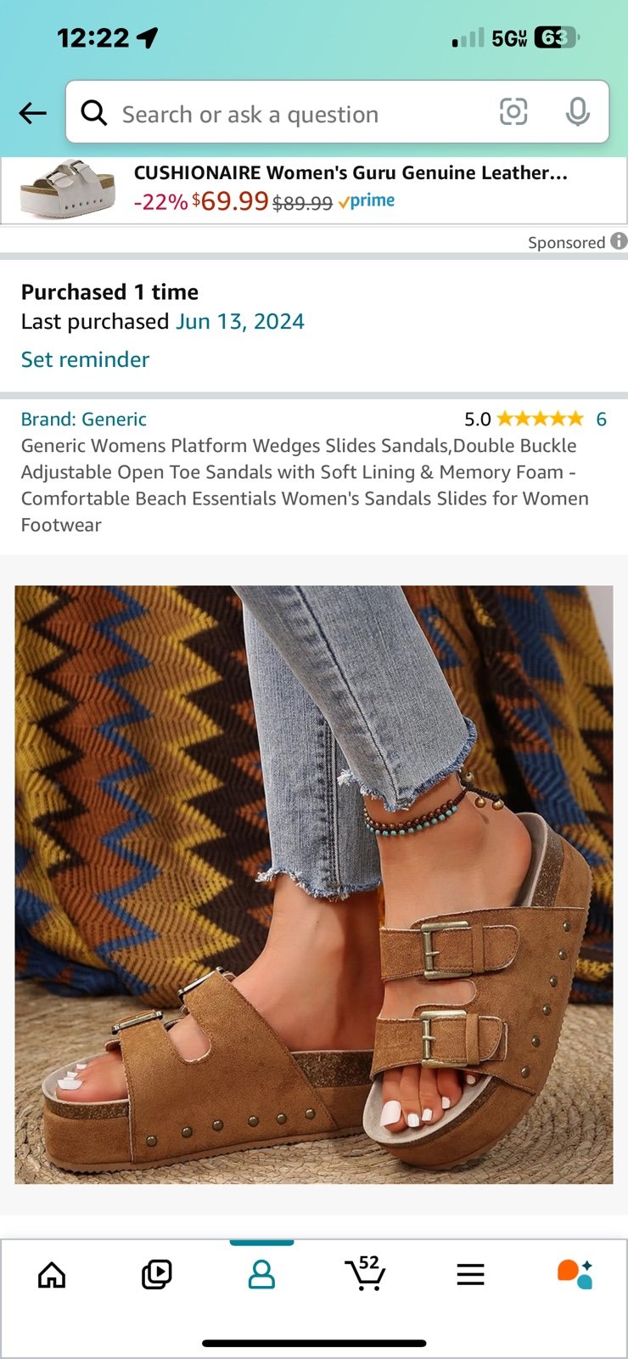628x1359 pixels.
Task: Open the Jun 13, 2024 order date link
Action: click(240, 321)
